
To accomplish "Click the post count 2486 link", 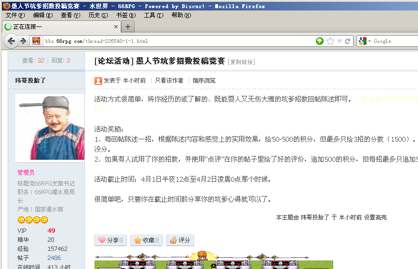I will (54, 258).
